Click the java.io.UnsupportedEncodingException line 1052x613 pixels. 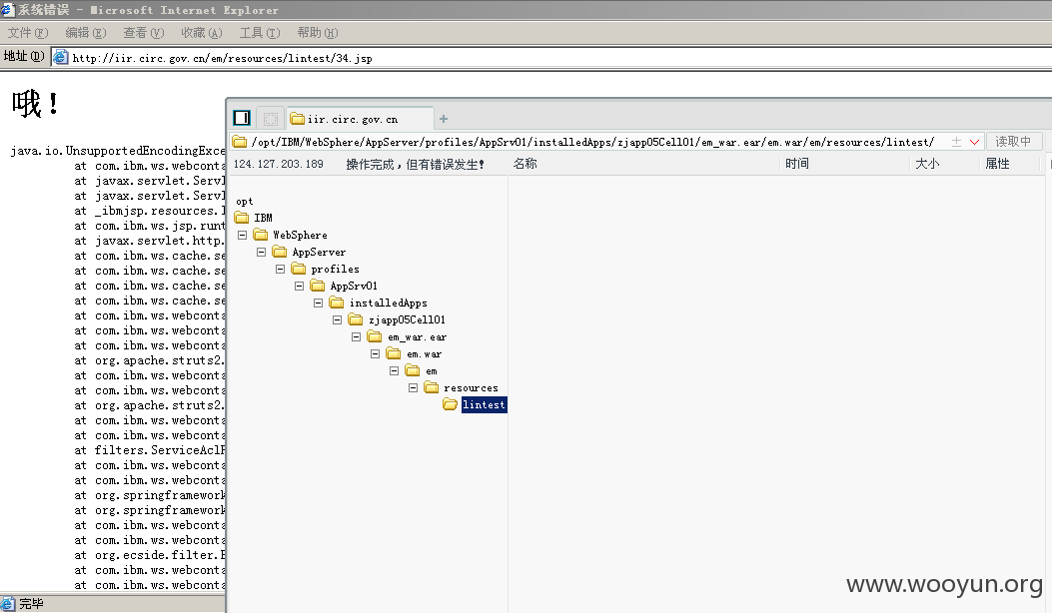[x=118, y=150]
